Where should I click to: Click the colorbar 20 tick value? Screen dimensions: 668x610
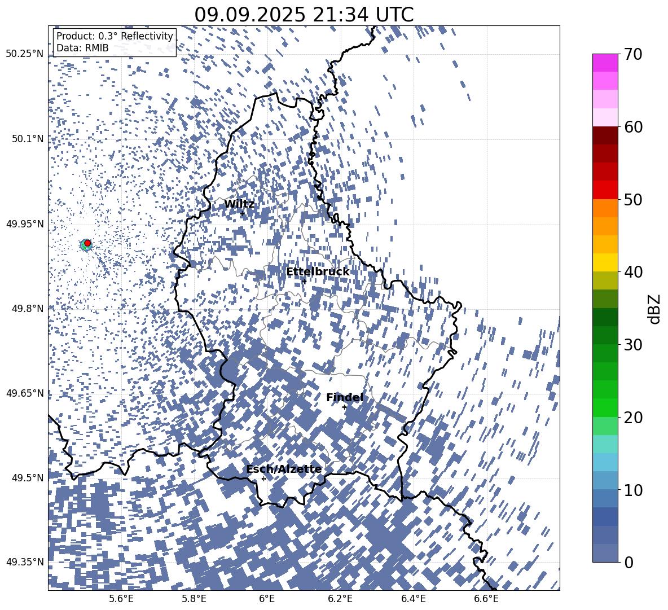click(633, 417)
